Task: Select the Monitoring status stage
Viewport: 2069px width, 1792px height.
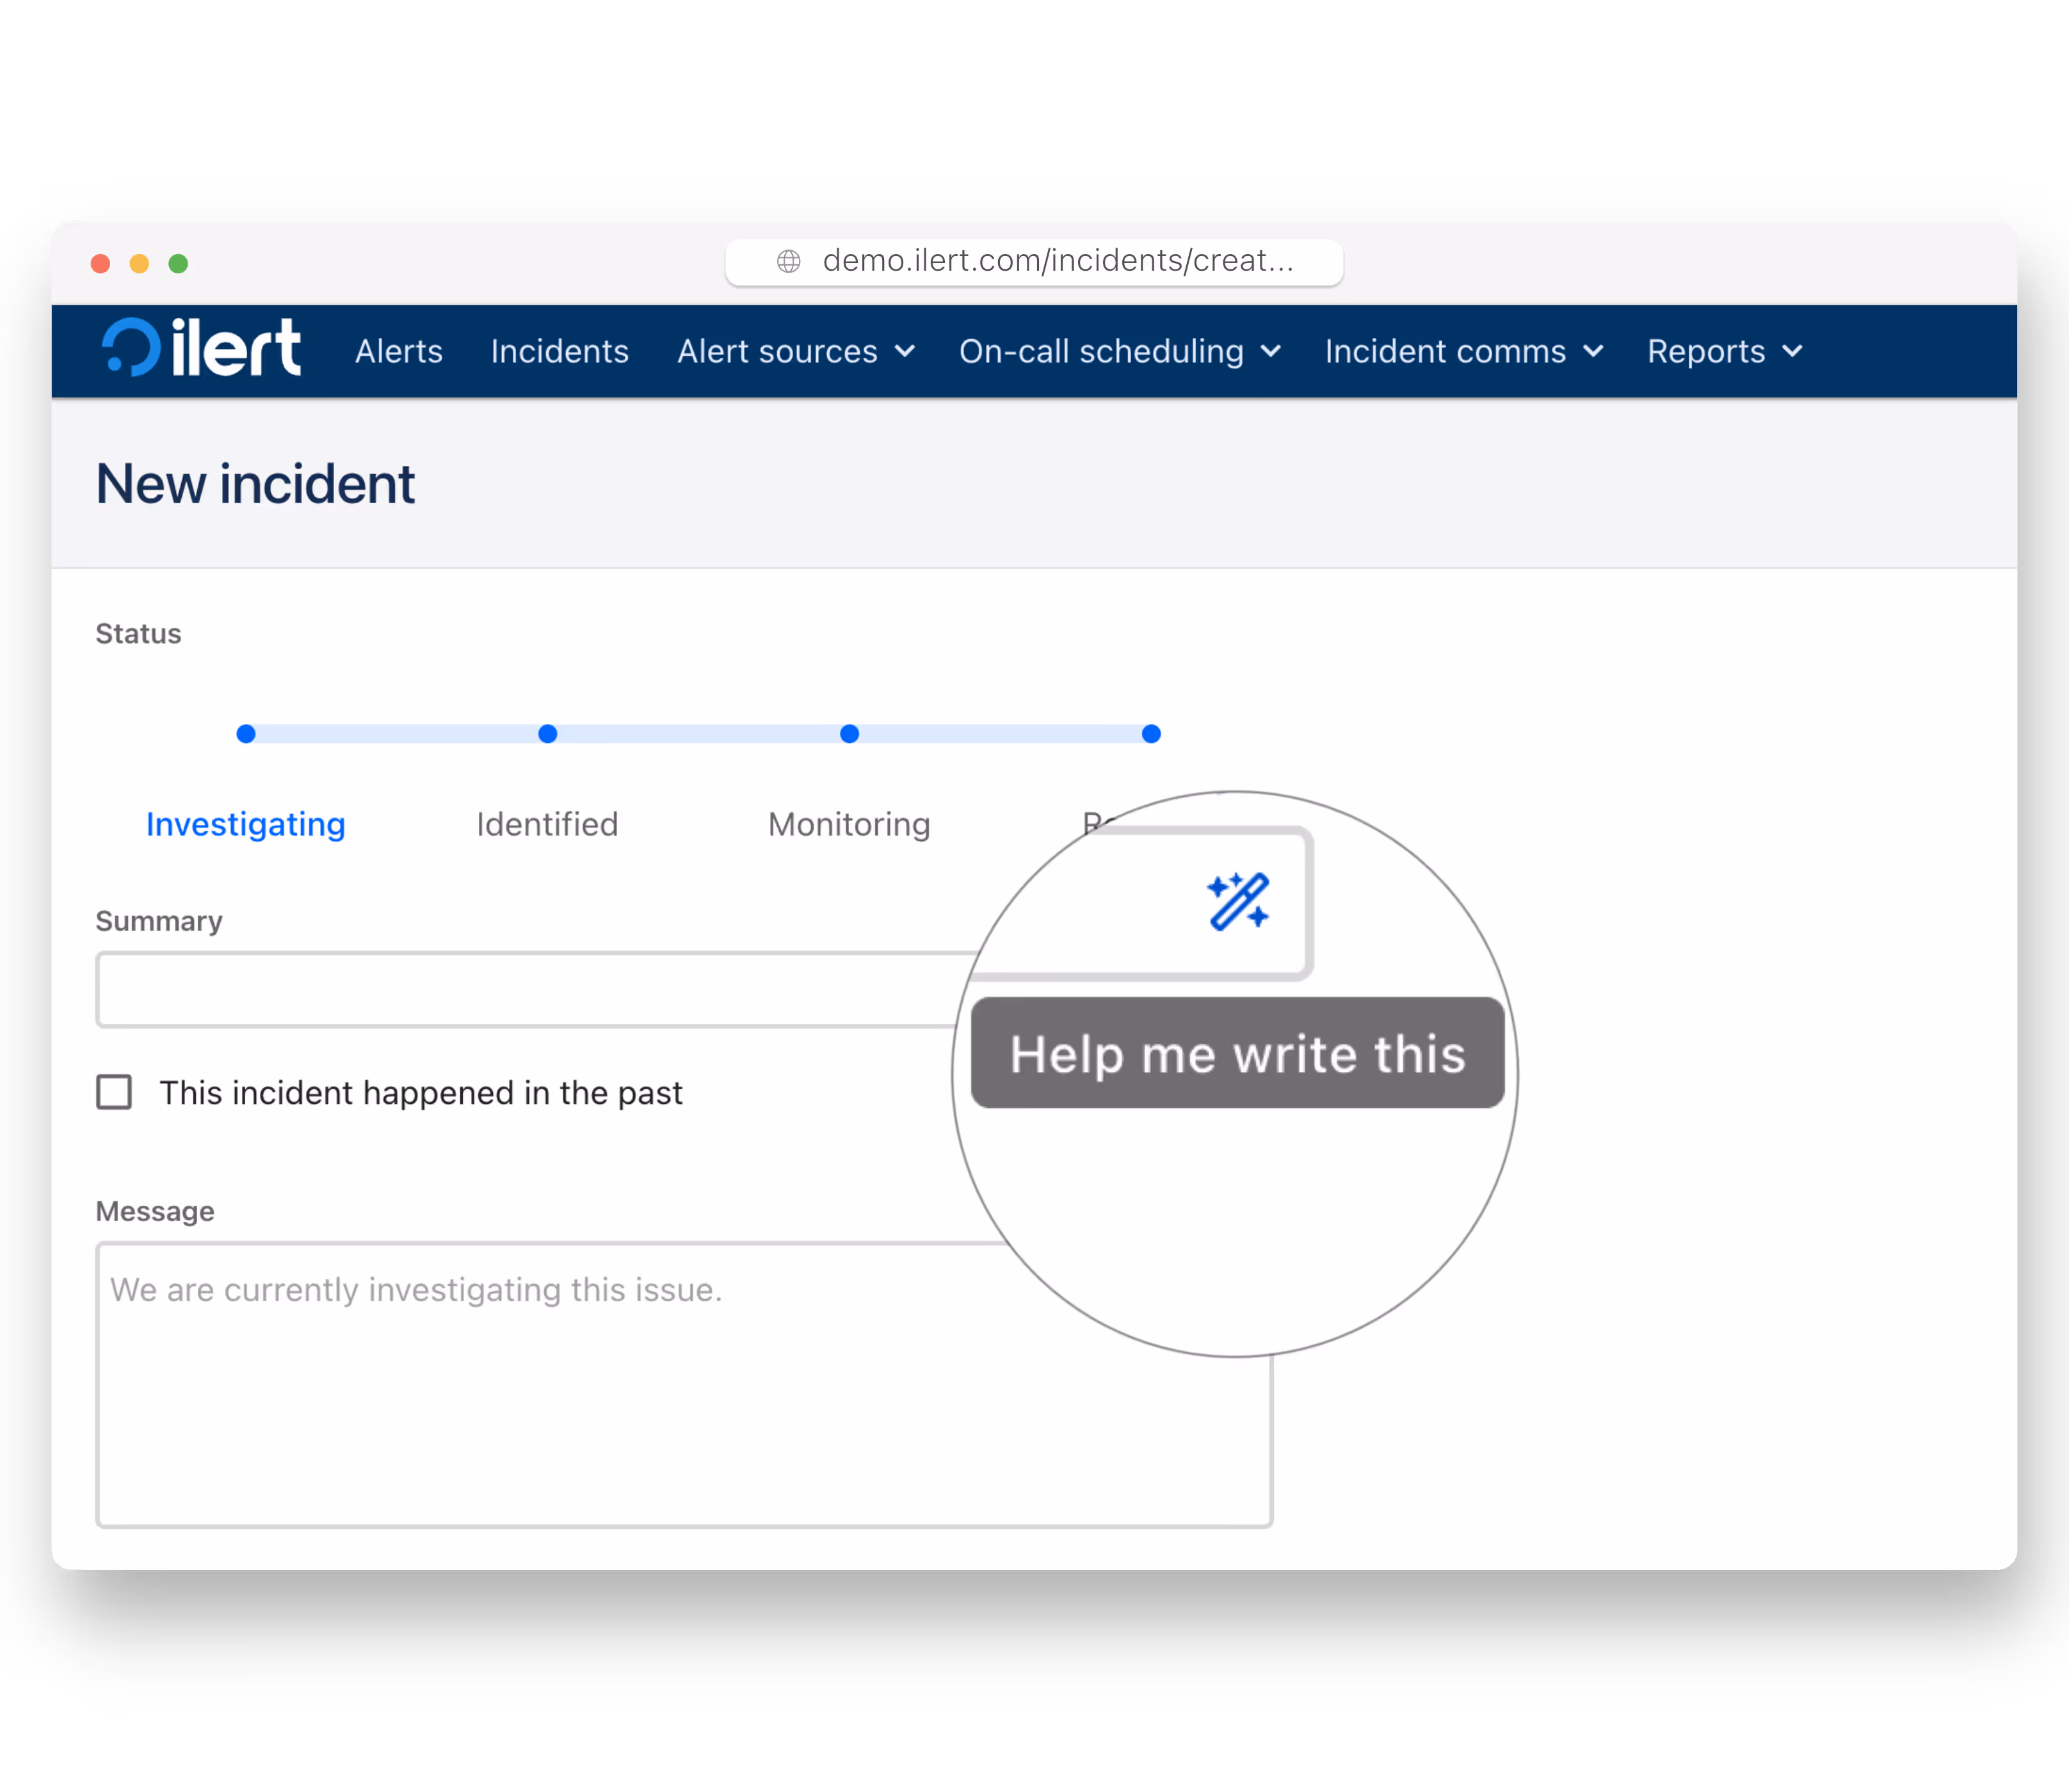Action: pos(849,824)
